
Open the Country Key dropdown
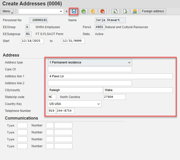(98, 104)
